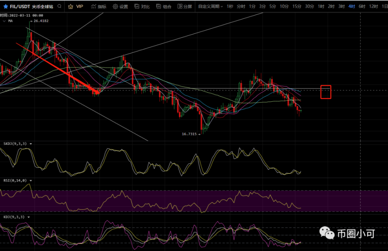
Task: Collapse the MA indicator legend chevron
Action: tap(4, 21)
